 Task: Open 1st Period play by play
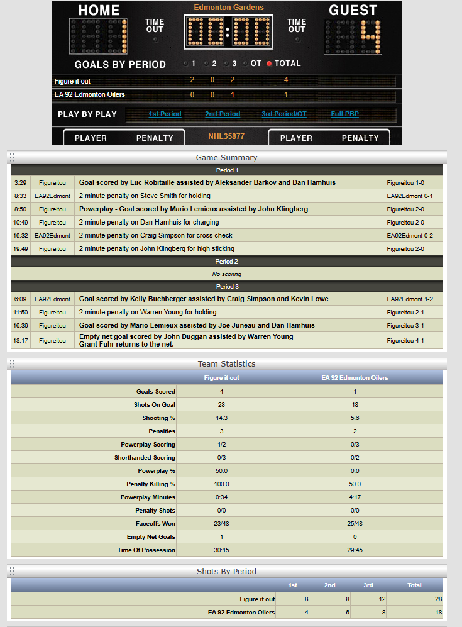(165, 114)
